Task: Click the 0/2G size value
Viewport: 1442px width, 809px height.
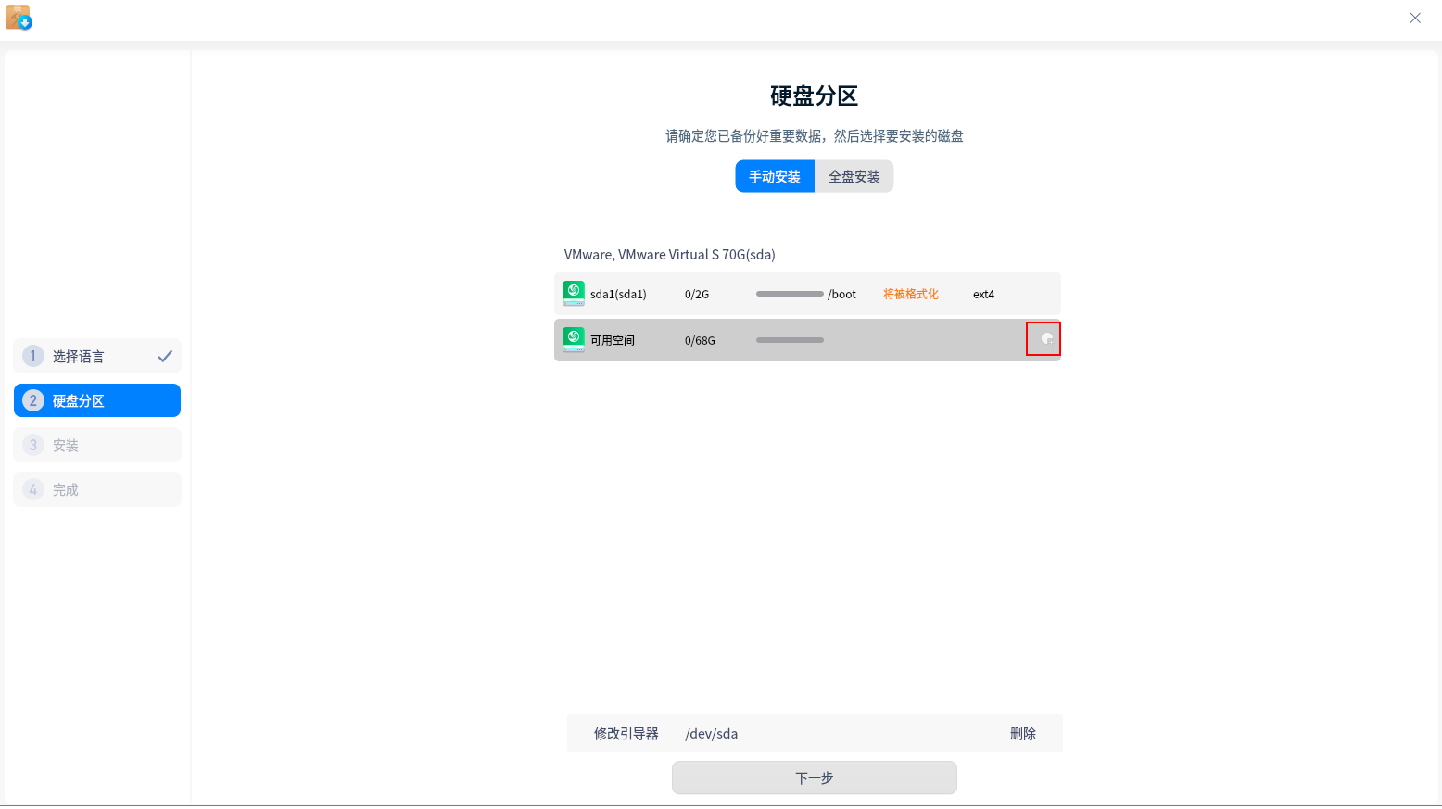Action: point(697,294)
